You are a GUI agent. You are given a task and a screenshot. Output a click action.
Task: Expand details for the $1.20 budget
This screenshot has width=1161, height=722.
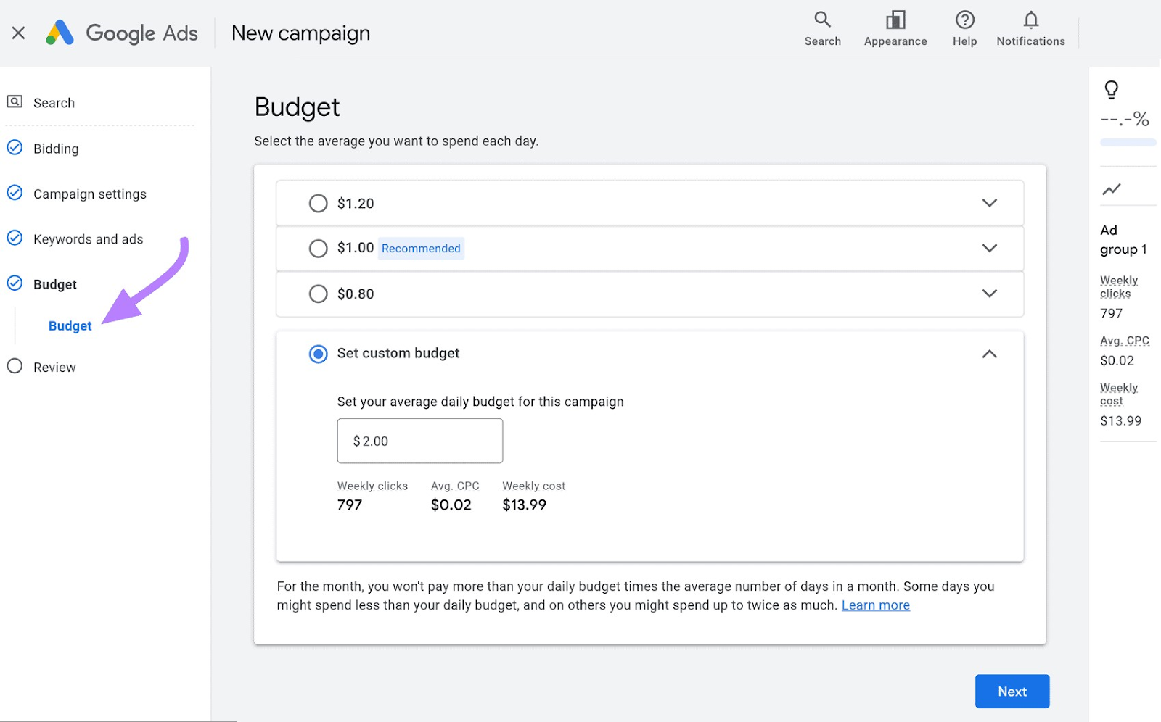pos(989,203)
